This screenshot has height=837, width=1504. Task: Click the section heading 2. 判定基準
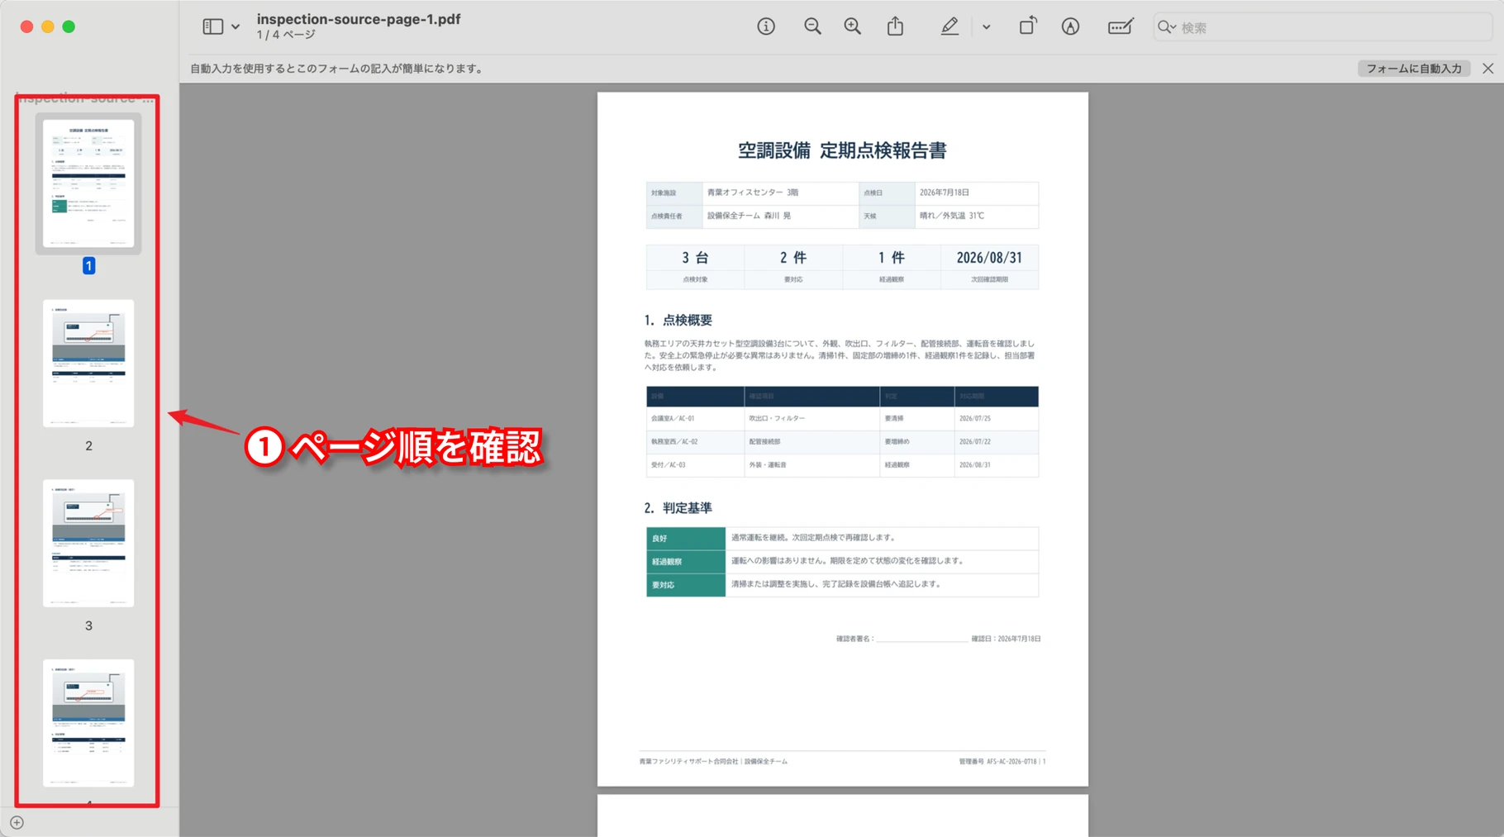(678, 508)
